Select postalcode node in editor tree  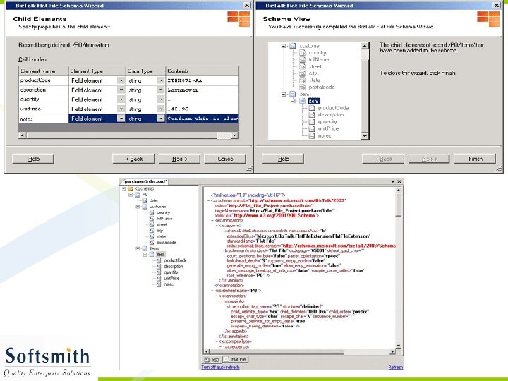coord(167,243)
